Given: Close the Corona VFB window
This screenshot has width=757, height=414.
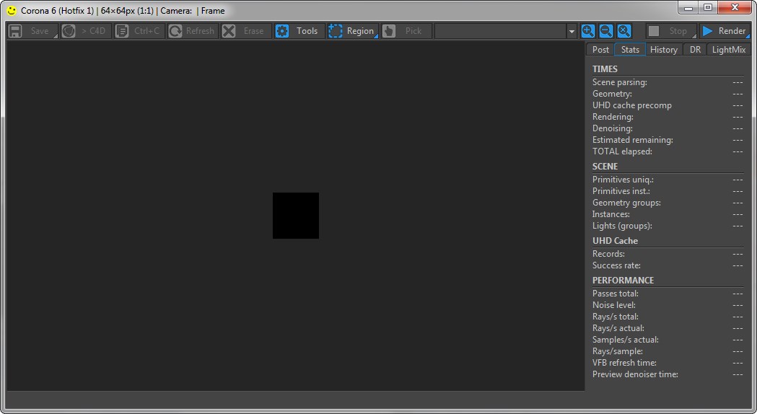Looking at the screenshot, I should pos(735,8).
